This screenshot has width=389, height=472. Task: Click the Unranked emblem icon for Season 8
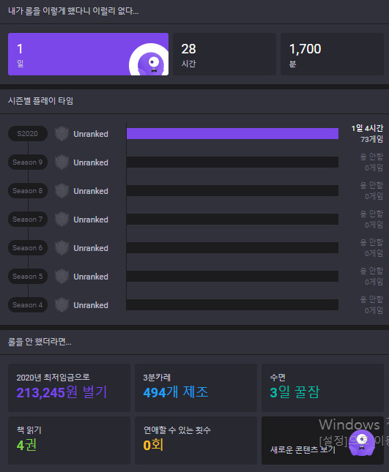click(62, 191)
